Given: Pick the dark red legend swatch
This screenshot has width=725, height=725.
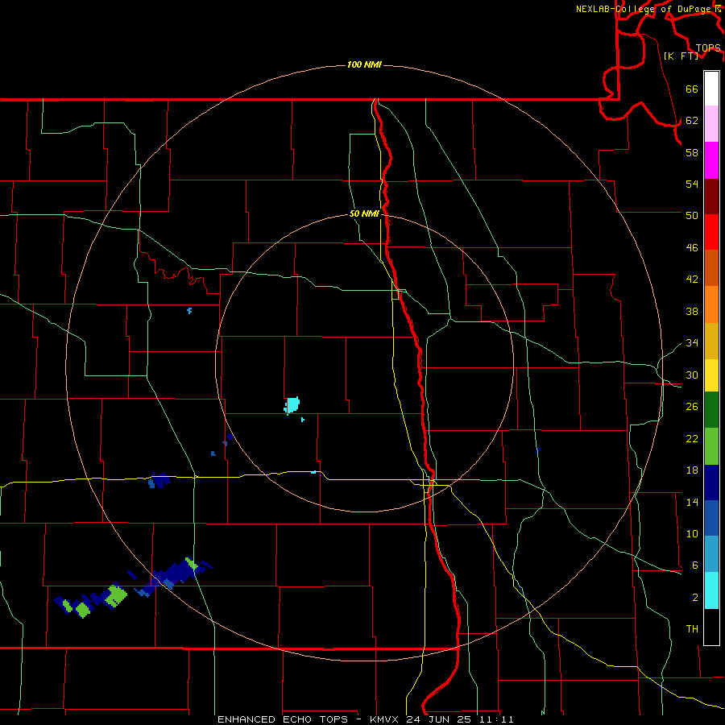Looking at the screenshot, I should click(x=711, y=197).
